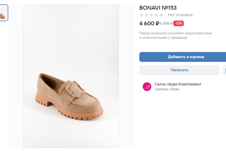Open the Салон обуви Комплимент shop link
Viewport: 226px width, 151px height.
(178, 84)
